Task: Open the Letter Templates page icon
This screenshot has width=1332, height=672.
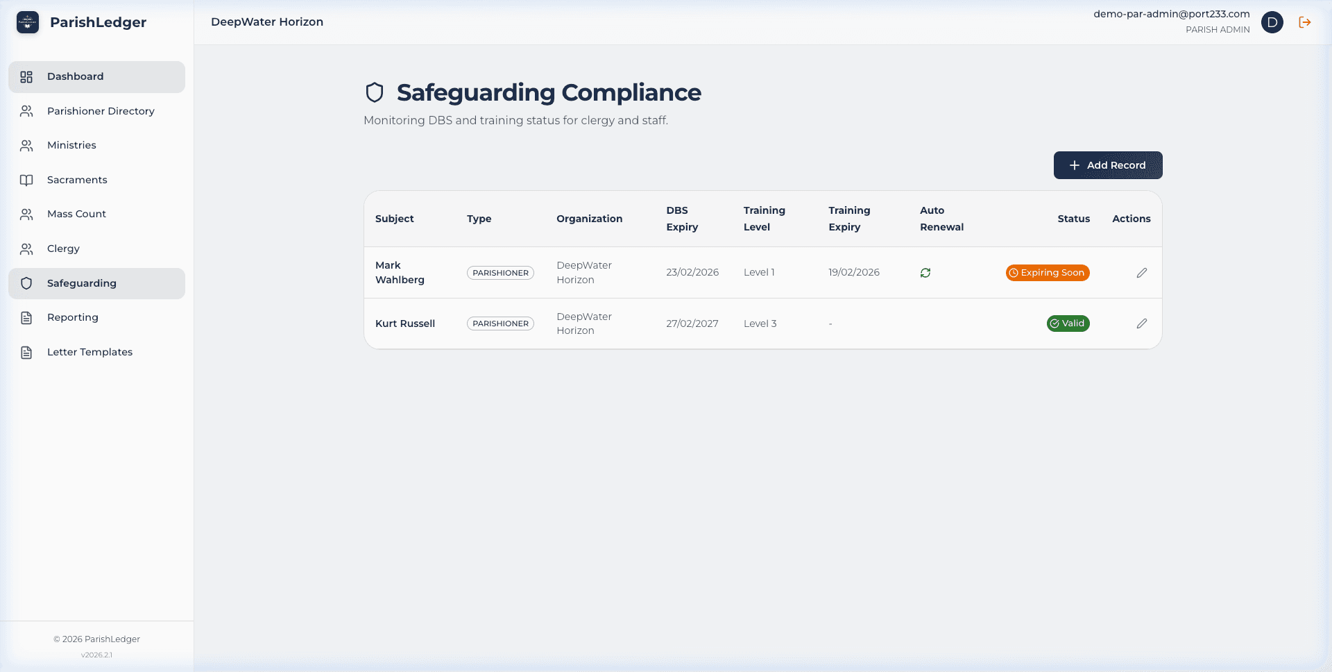Action: point(26,352)
